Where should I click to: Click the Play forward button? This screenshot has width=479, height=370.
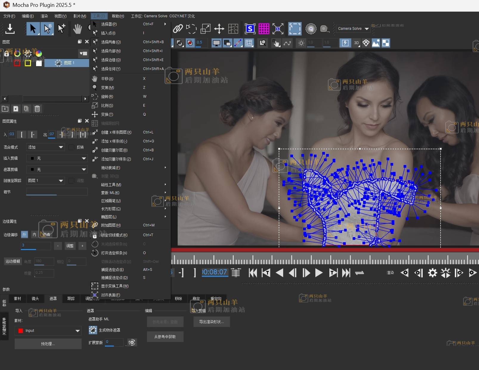319,273
